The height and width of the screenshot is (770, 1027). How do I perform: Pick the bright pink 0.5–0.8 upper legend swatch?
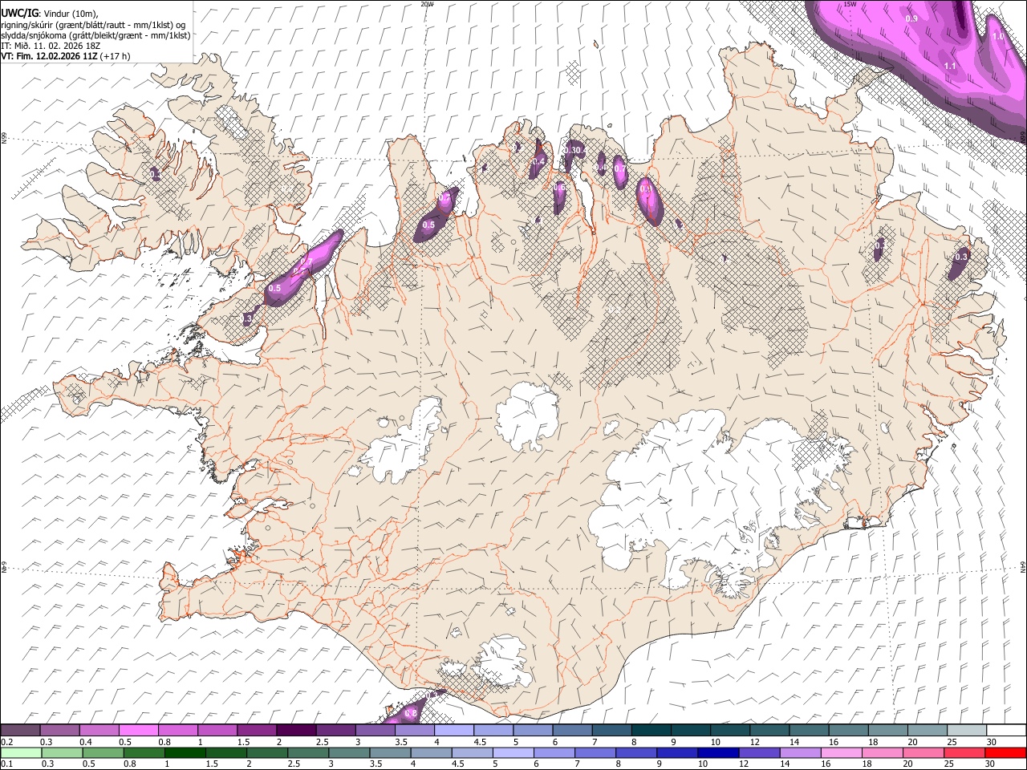[138, 731]
